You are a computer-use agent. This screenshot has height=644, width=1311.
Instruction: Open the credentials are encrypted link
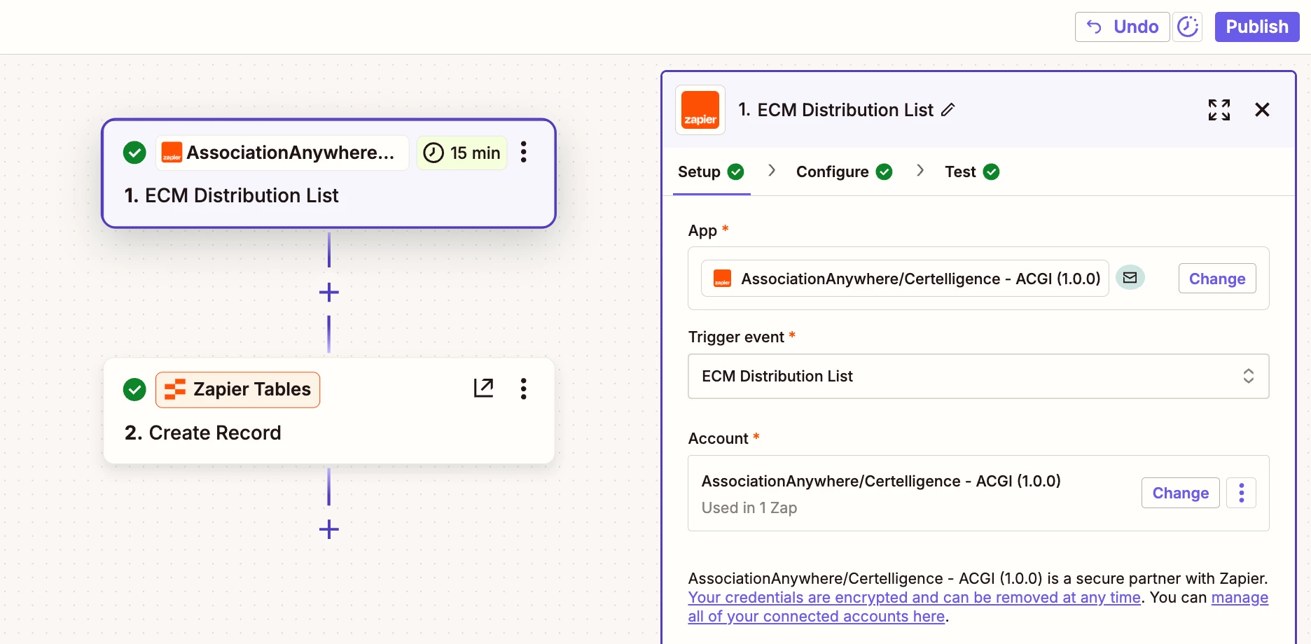point(915,598)
